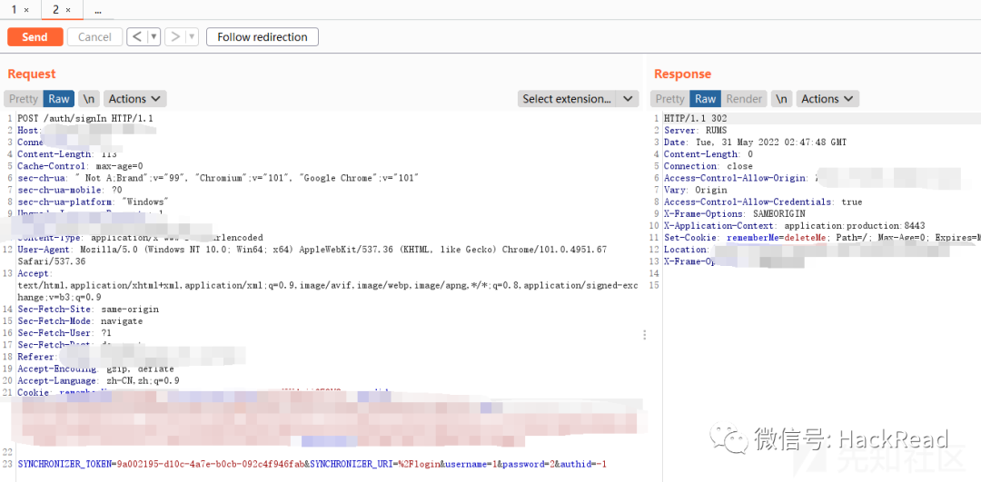Click the Cache-Control: max-age=0 header line
The width and height of the screenshot is (981, 482).
pyautogui.click(x=80, y=166)
